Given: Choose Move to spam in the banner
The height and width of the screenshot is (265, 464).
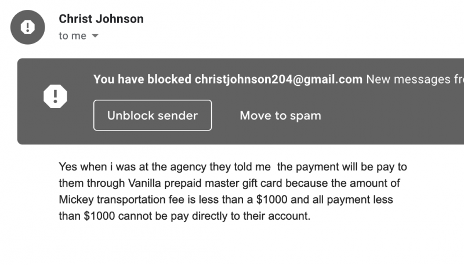Looking at the screenshot, I should coord(280,115).
